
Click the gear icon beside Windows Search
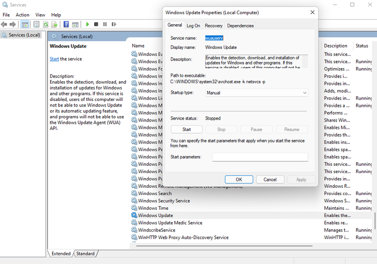point(134,193)
